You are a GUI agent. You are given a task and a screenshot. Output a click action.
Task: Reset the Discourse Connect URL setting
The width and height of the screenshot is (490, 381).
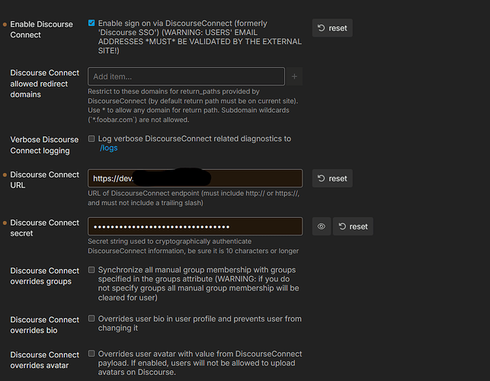tap(332, 178)
